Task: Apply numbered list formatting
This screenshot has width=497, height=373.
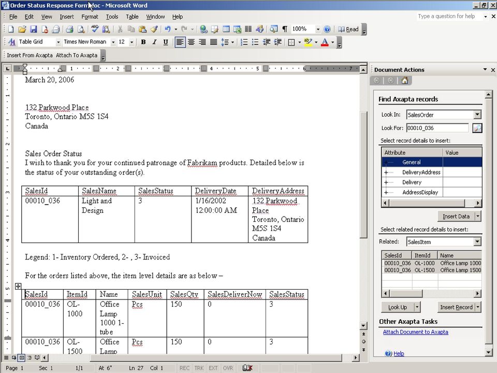Action: point(244,42)
